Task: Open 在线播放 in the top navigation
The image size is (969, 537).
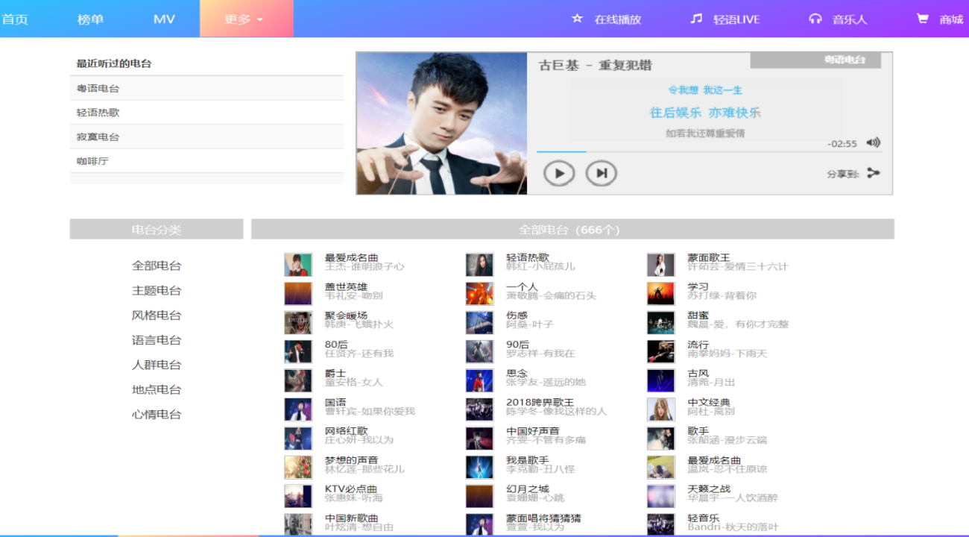Action: [618, 19]
